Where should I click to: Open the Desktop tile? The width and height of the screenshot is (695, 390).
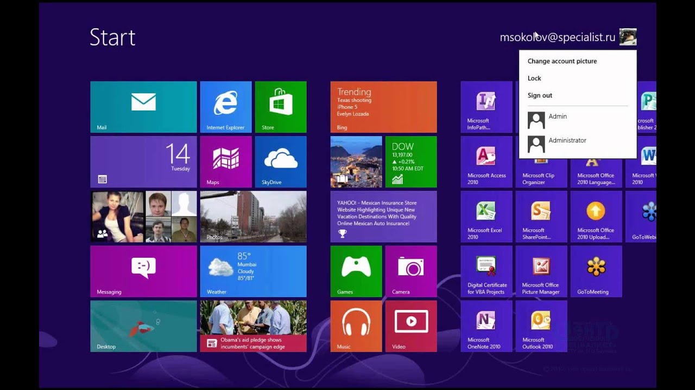point(143,326)
